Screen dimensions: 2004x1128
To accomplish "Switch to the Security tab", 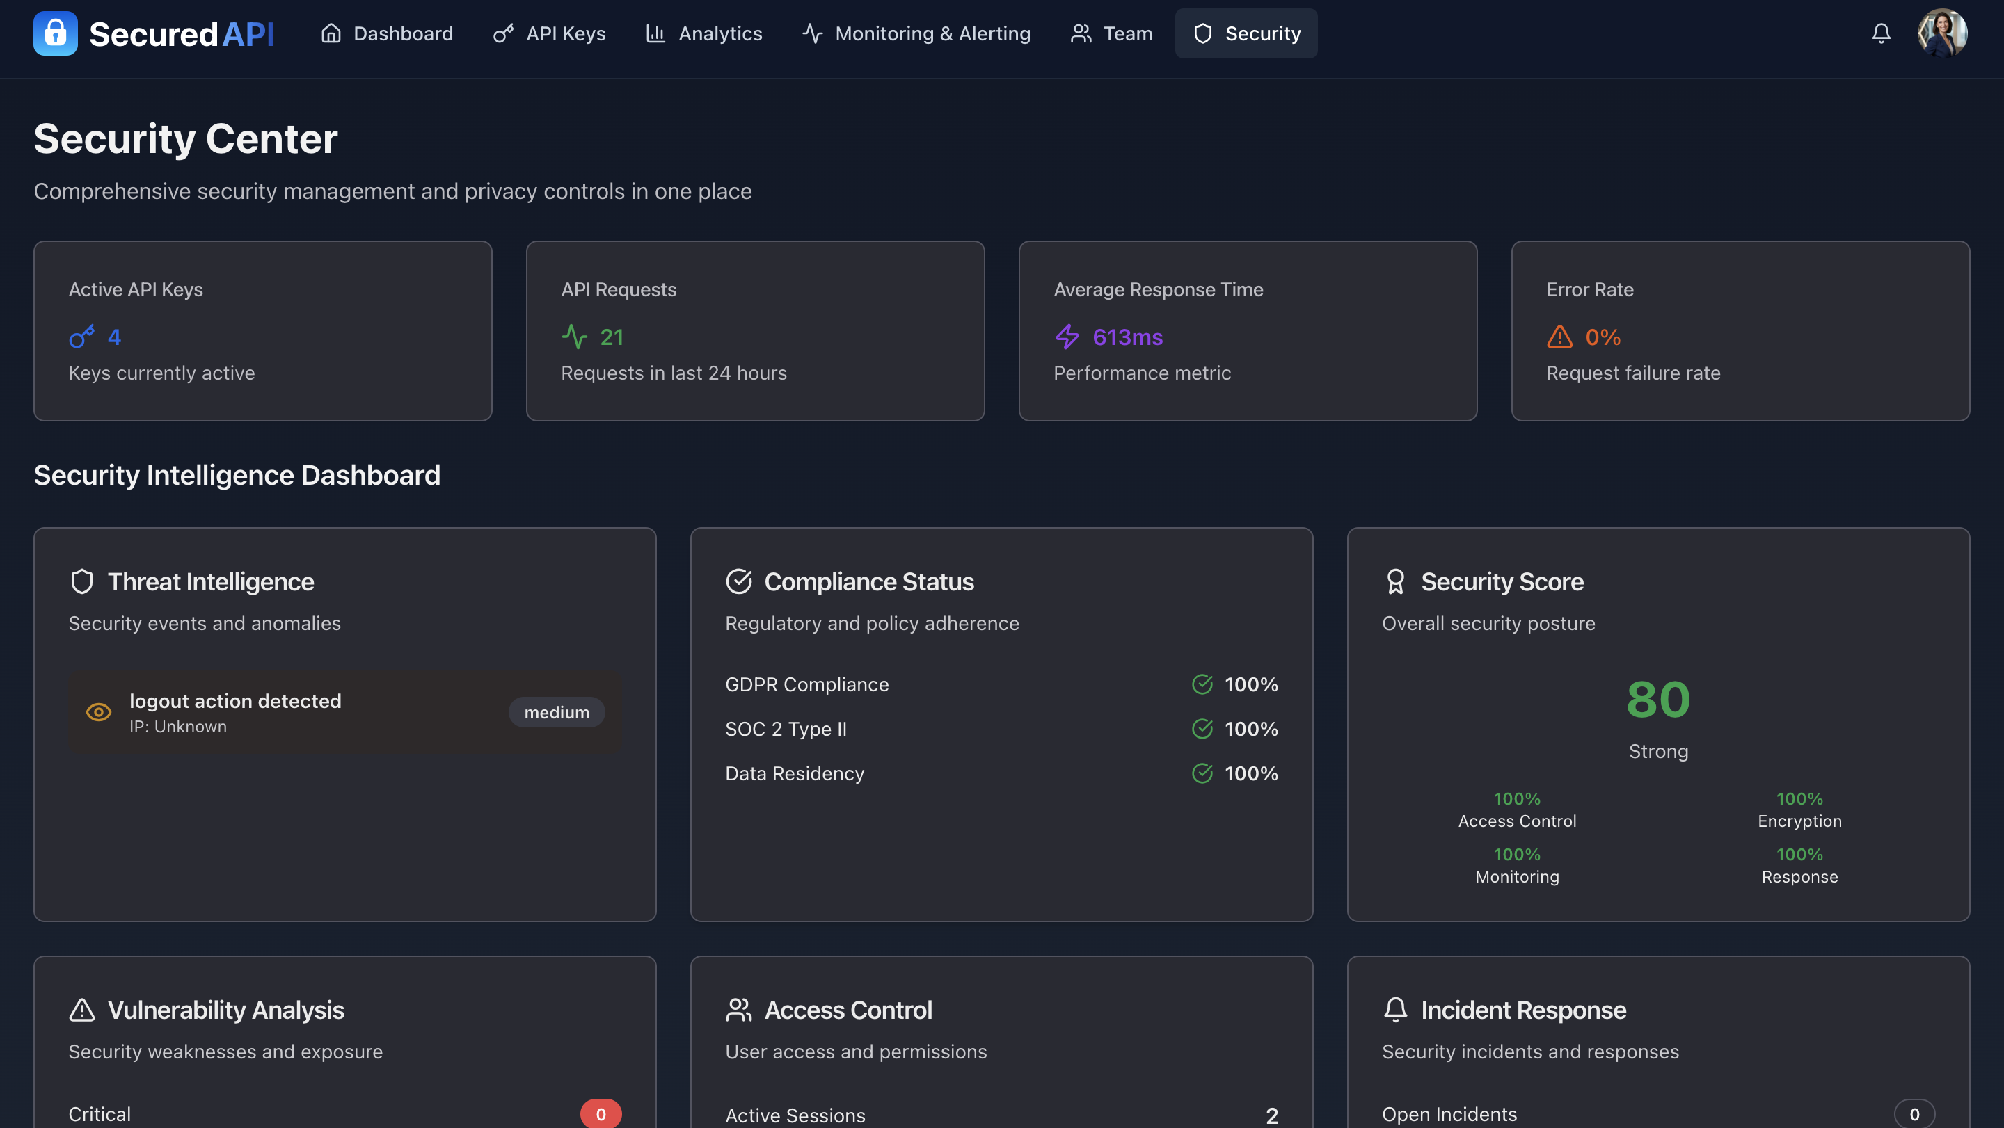I will [1246, 33].
